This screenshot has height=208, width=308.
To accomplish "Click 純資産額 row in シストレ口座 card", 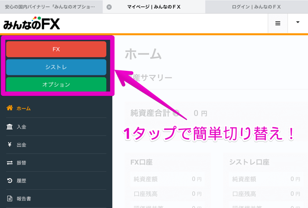I will click(x=266, y=179).
